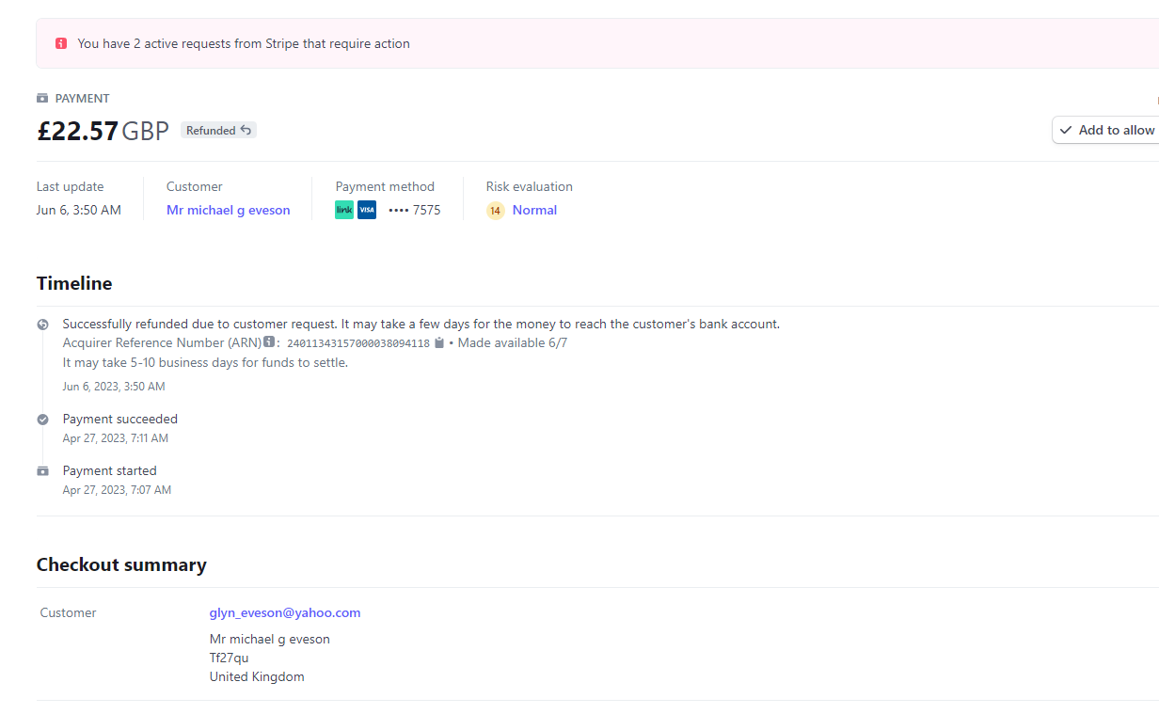1159x714 pixels.
Task: Click the Add to allow list button
Action: coord(1106,130)
